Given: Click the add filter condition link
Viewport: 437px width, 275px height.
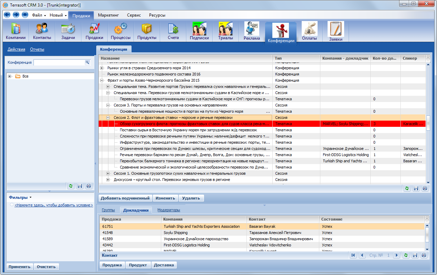Looking at the screenshot, I should click(54, 205).
